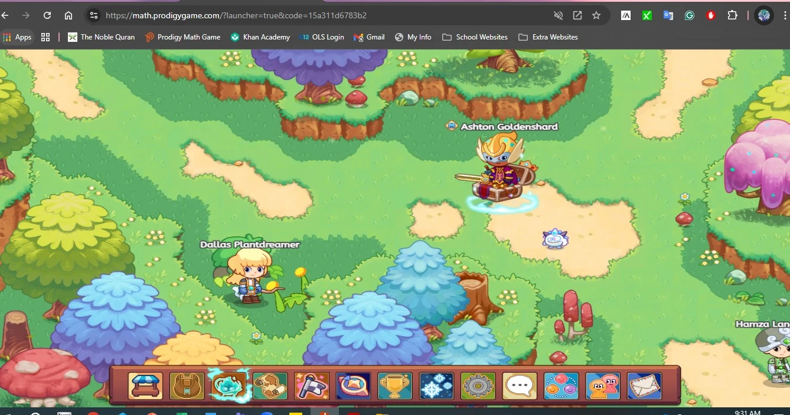Open the backpack inventory
This screenshot has height=415, width=790.
pyautogui.click(x=187, y=386)
